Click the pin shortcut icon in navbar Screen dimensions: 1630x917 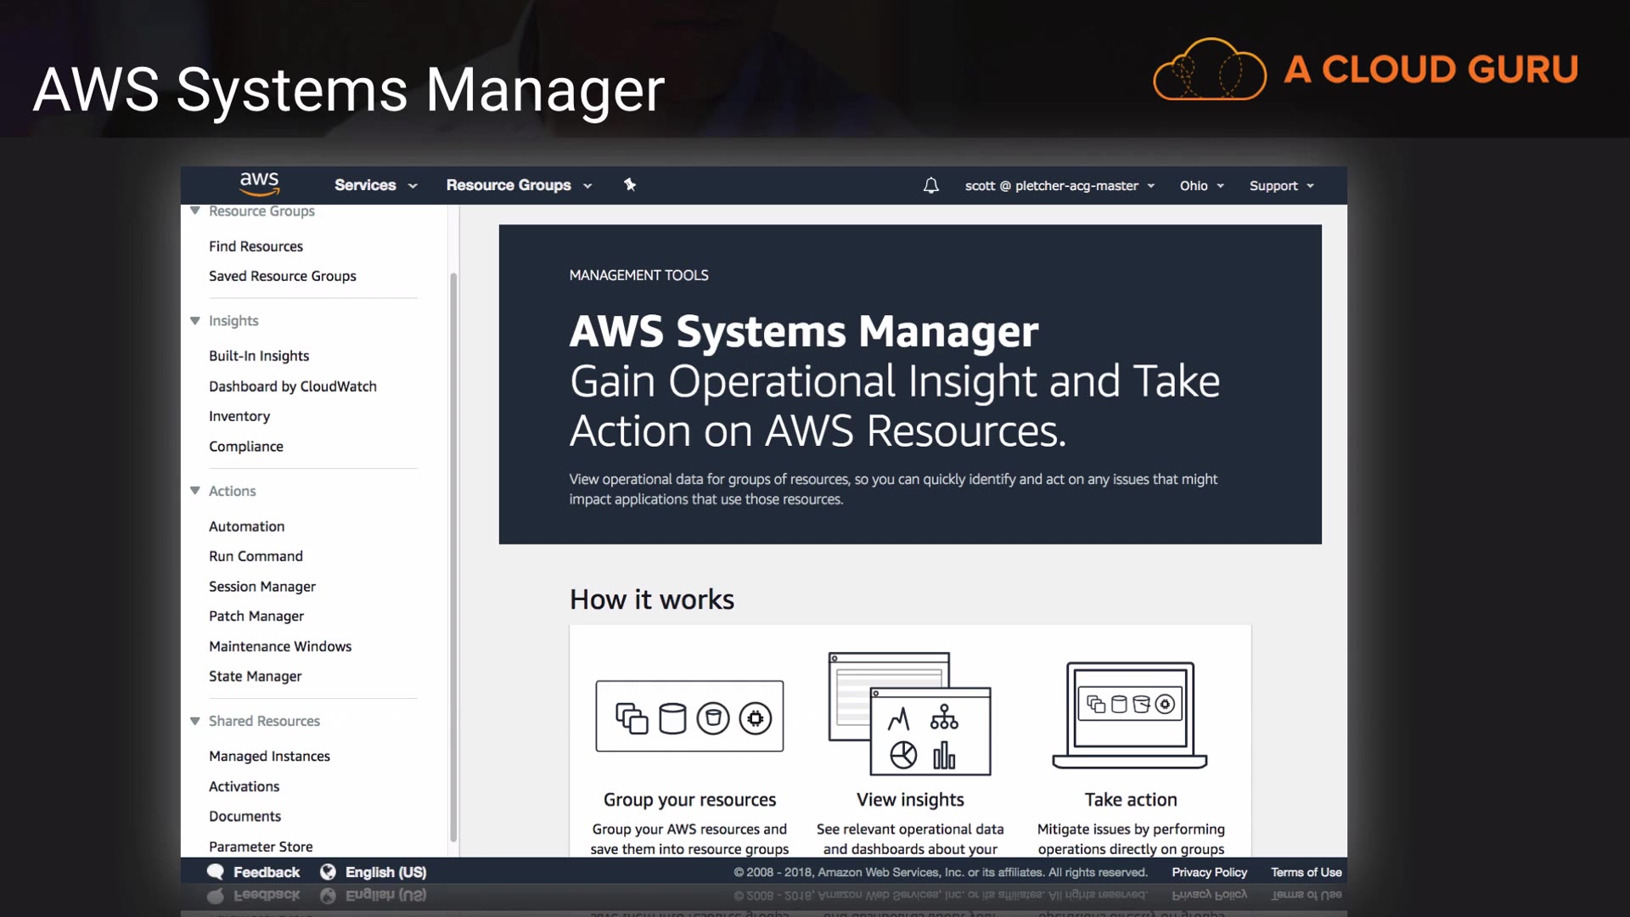(630, 184)
